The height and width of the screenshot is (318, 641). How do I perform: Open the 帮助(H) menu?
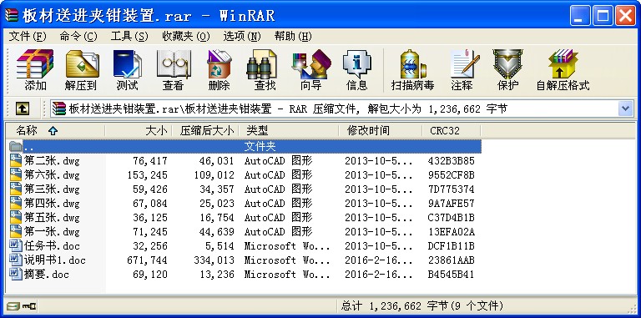293,37
